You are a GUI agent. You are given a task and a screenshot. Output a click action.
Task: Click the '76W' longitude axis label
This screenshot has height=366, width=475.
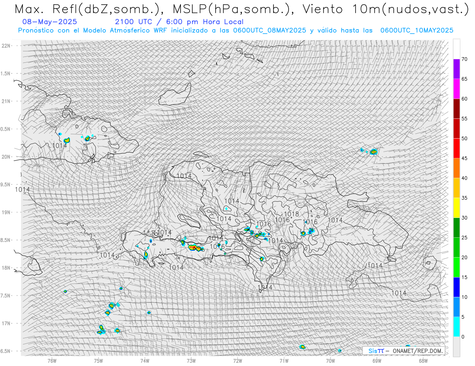(52, 360)
